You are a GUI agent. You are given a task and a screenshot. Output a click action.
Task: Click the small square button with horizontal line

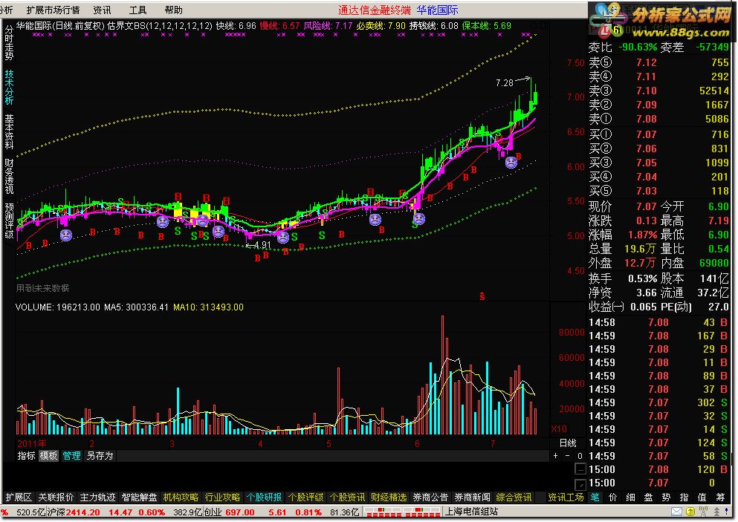(580, 469)
